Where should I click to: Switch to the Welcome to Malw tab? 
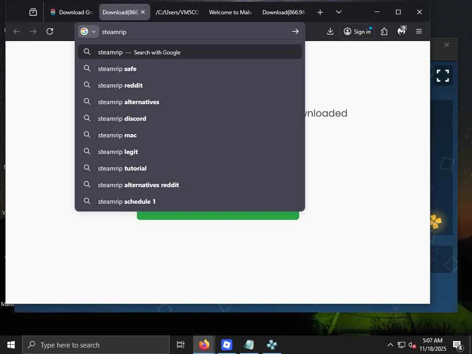[230, 12]
